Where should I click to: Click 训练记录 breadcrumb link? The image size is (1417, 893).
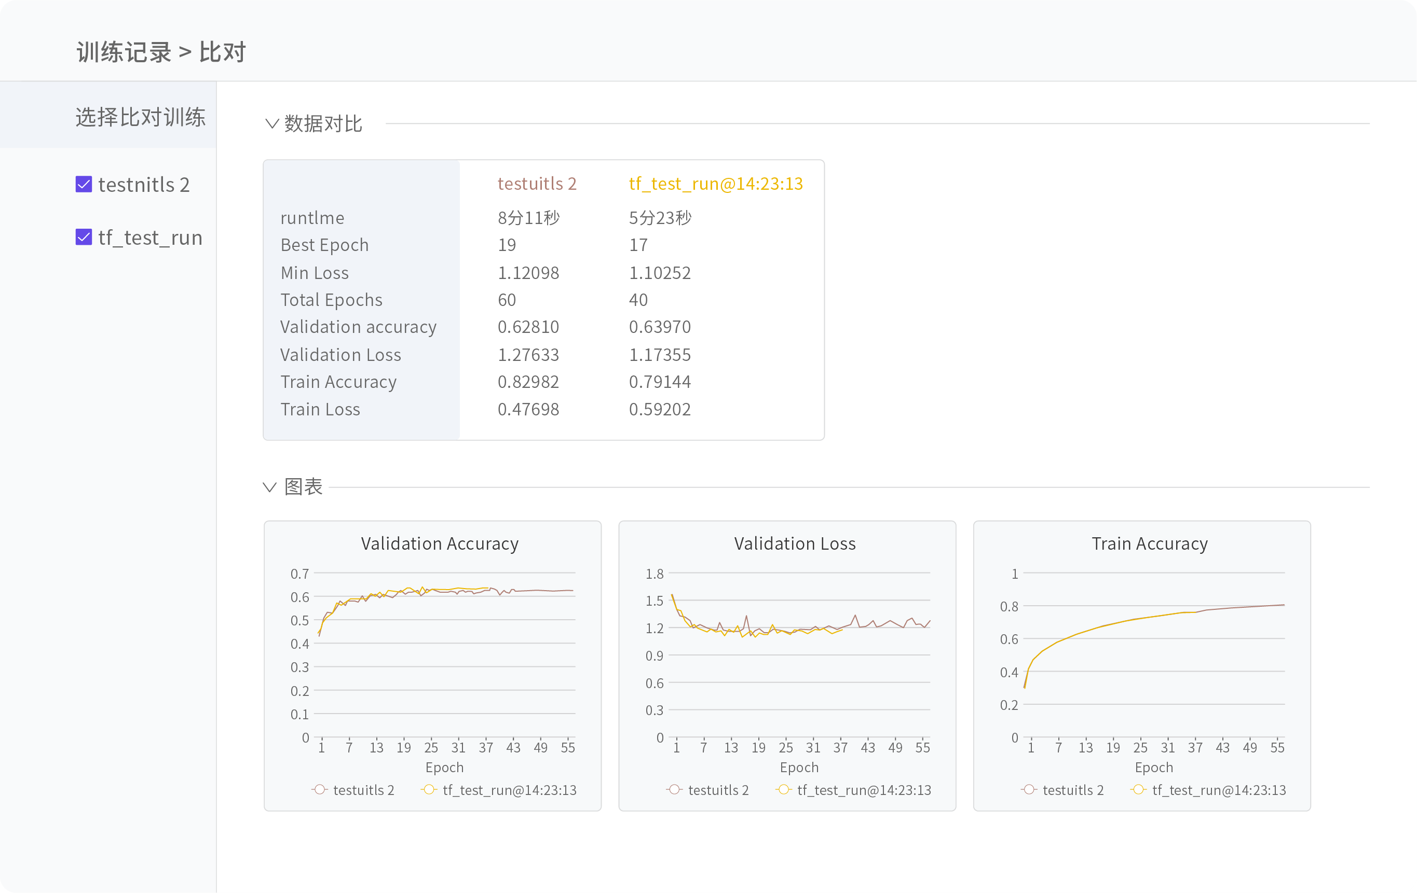tap(124, 52)
